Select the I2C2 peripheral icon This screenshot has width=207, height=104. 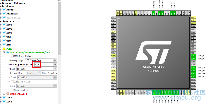(x=4, y=101)
